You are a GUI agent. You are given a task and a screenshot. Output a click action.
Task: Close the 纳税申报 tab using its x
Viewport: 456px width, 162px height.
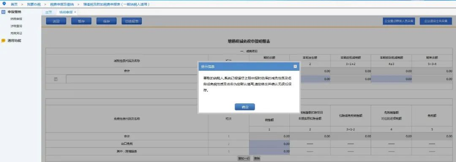[75, 12]
